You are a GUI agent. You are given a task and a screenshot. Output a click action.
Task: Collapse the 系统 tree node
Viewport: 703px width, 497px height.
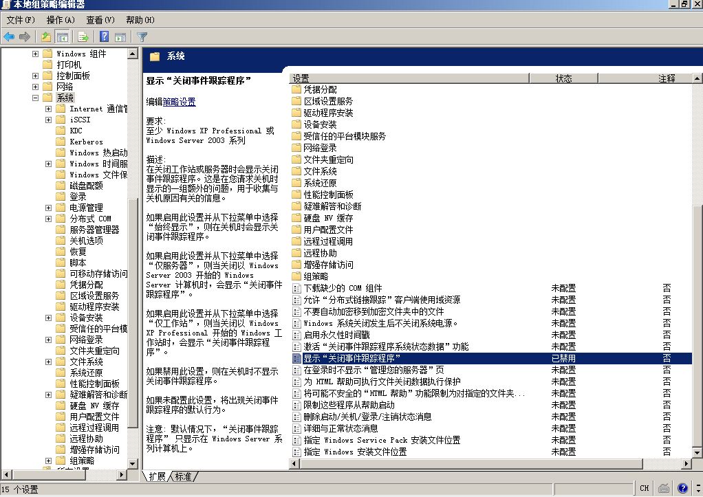pos(35,98)
